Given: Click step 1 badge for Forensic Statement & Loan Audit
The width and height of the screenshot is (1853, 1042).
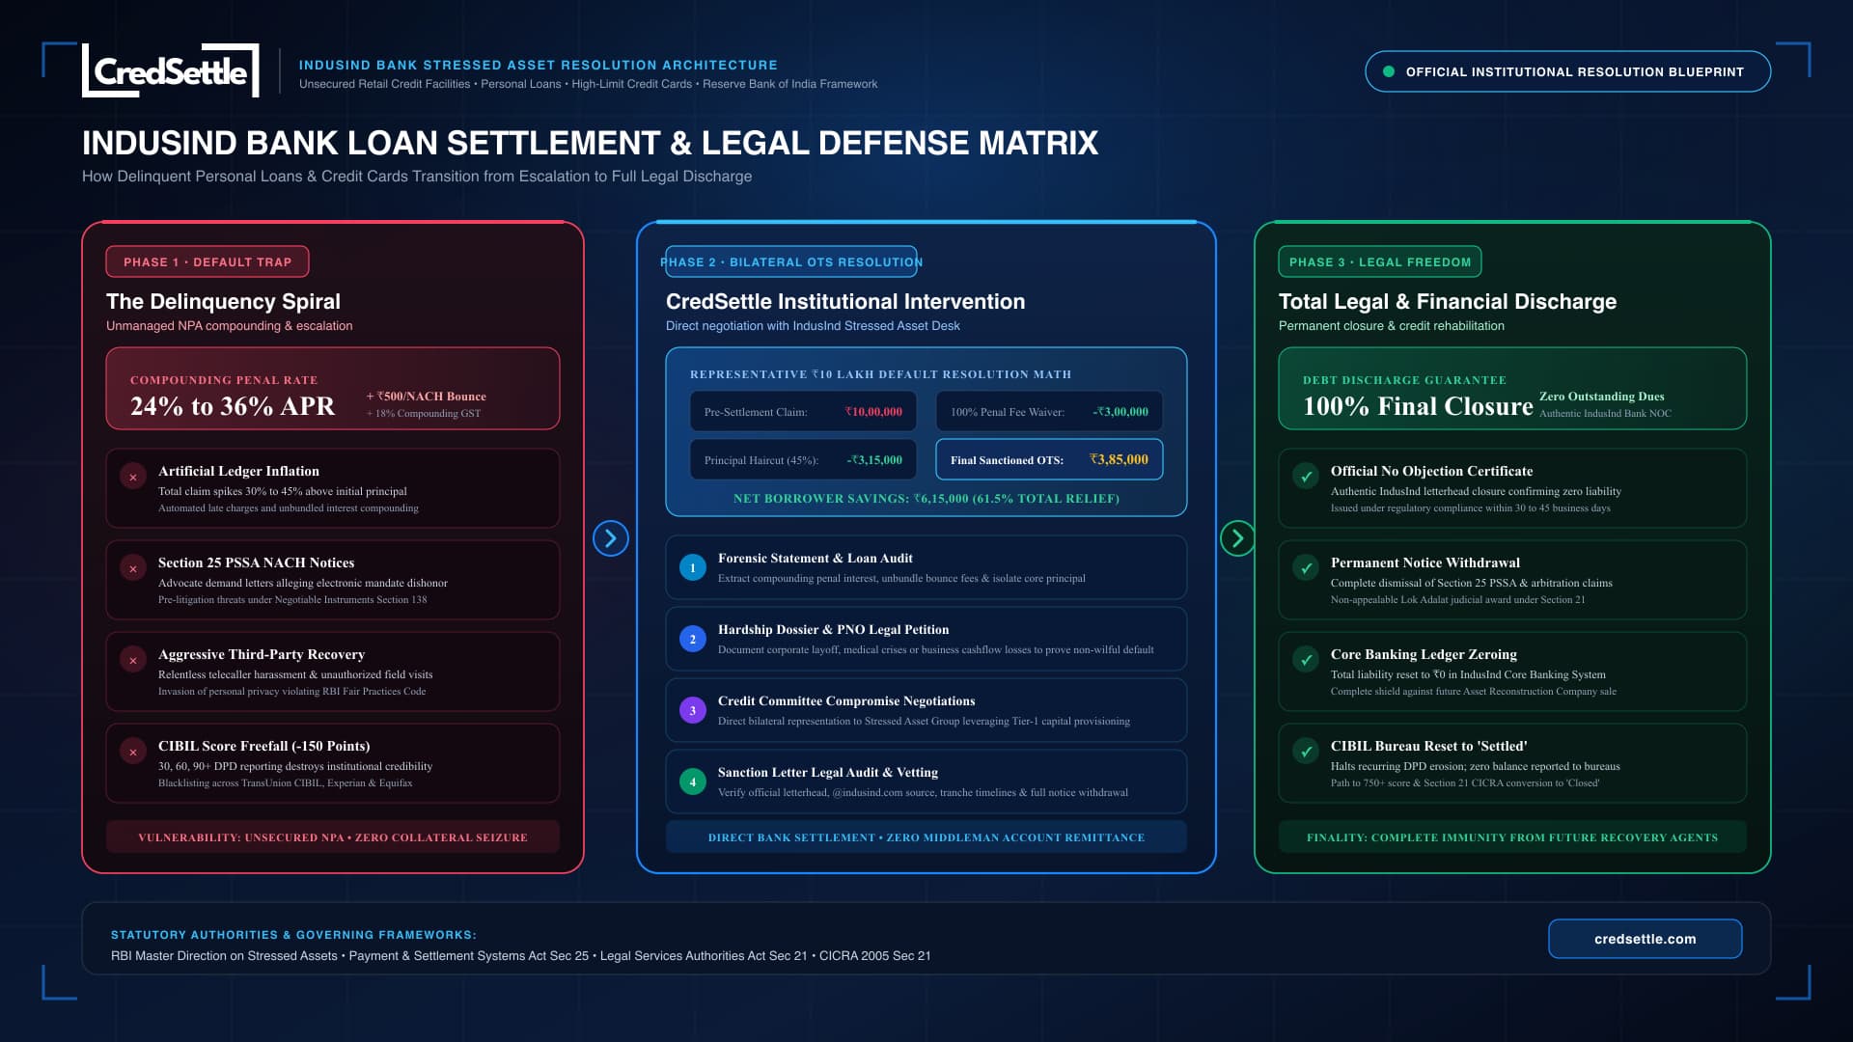Looking at the screenshot, I should click(693, 567).
